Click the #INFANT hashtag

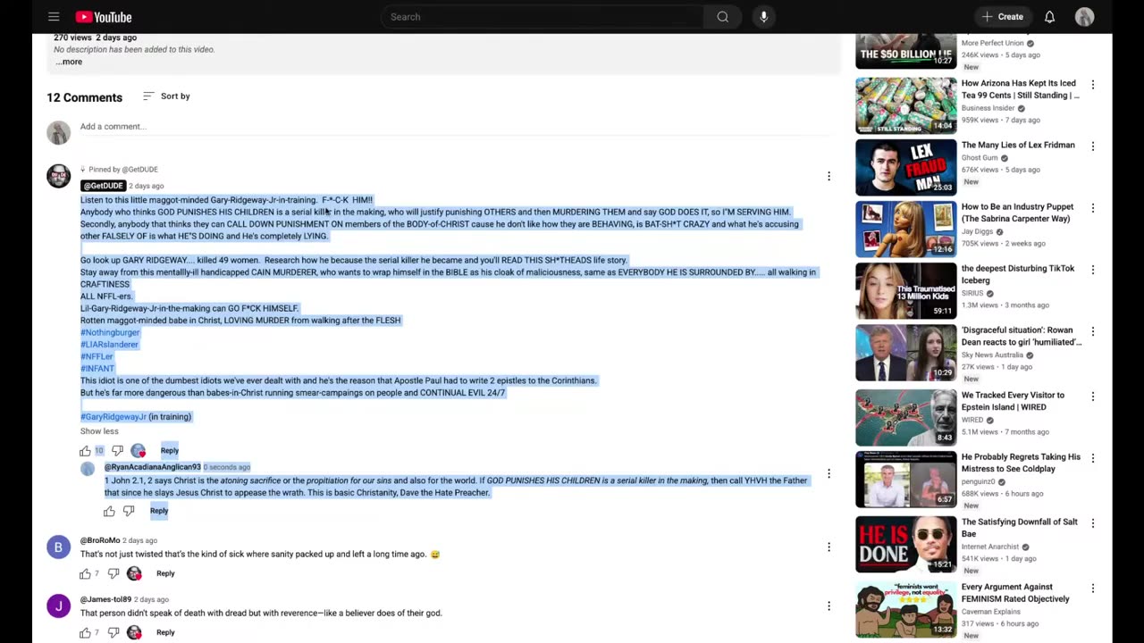pyautogui.click(x=97, y=369)
